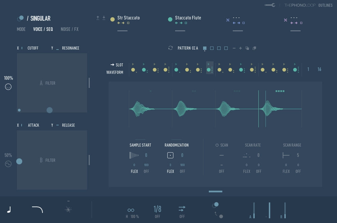Image resolution: width=337 pixels, height=223 pixels.
Task: Select previous sample for Str Staccato
Action: [x=119, y=23]
